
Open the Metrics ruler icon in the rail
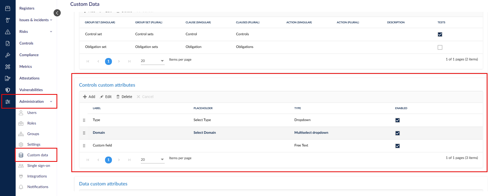click(x=8, y=67)
